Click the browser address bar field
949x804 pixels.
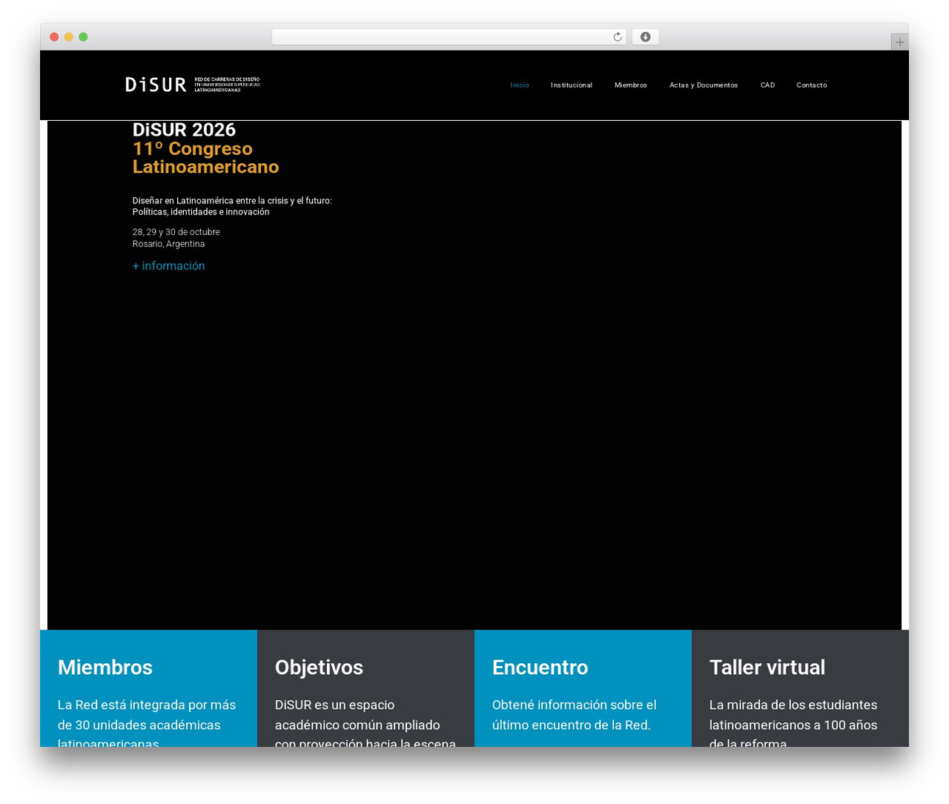point(449,37)
